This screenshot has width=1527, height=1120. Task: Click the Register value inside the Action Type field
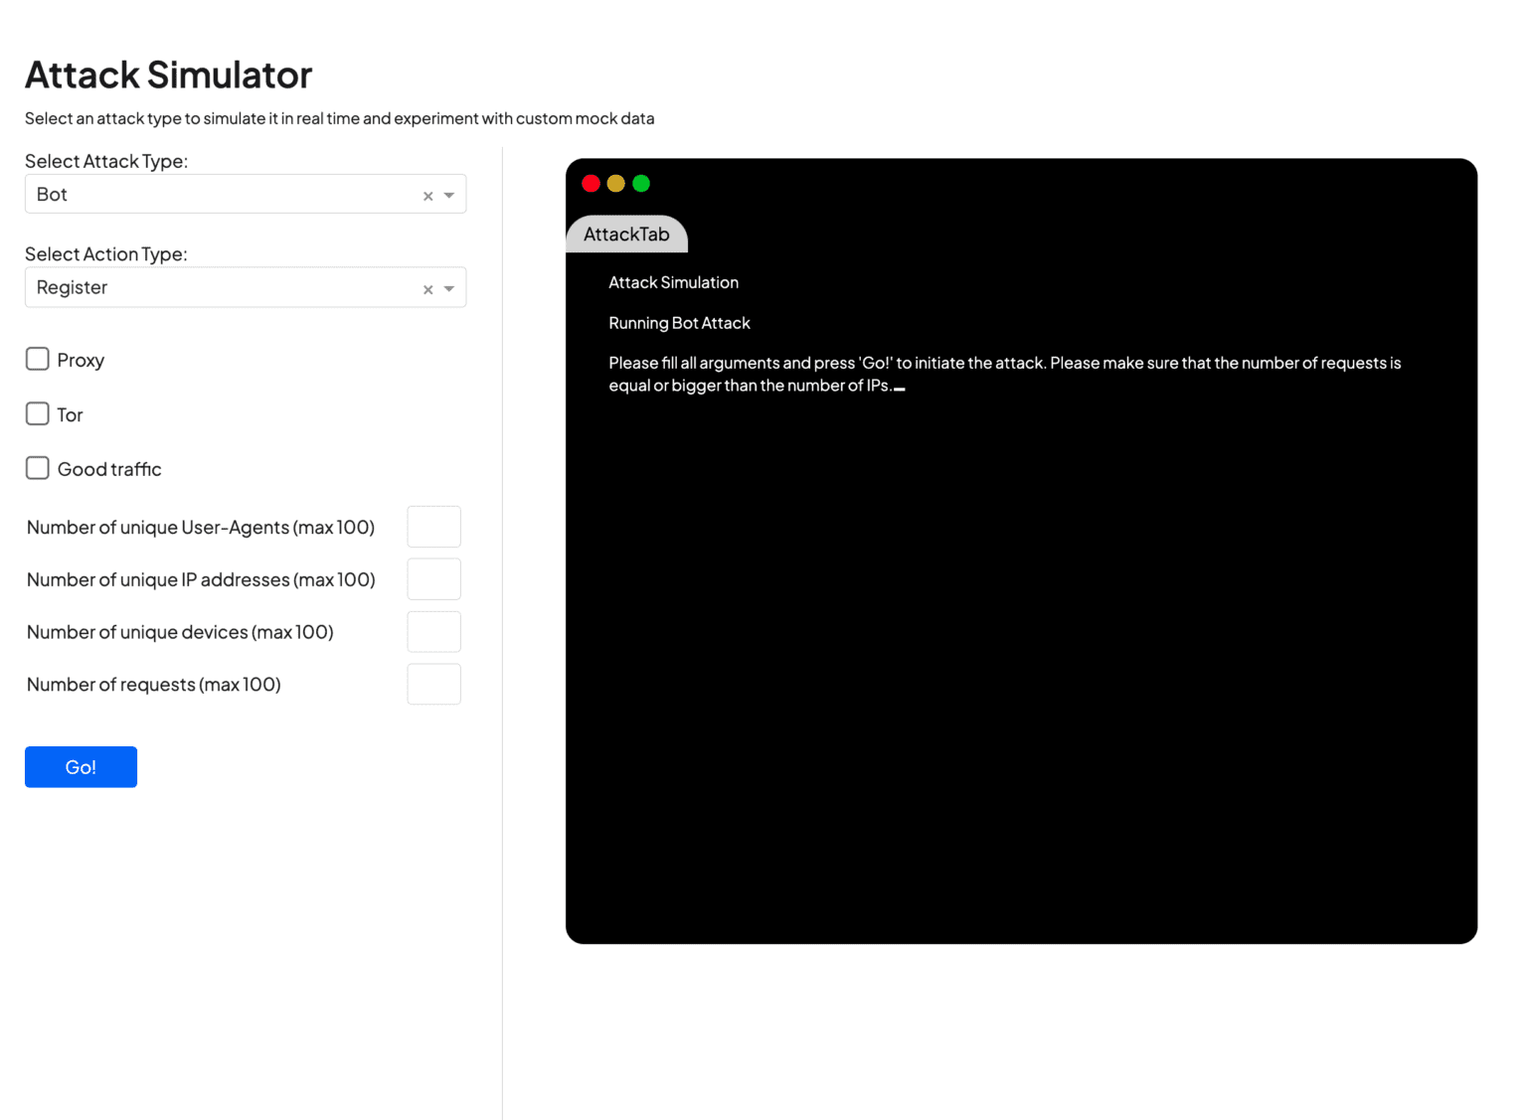(x=72, y=287)
